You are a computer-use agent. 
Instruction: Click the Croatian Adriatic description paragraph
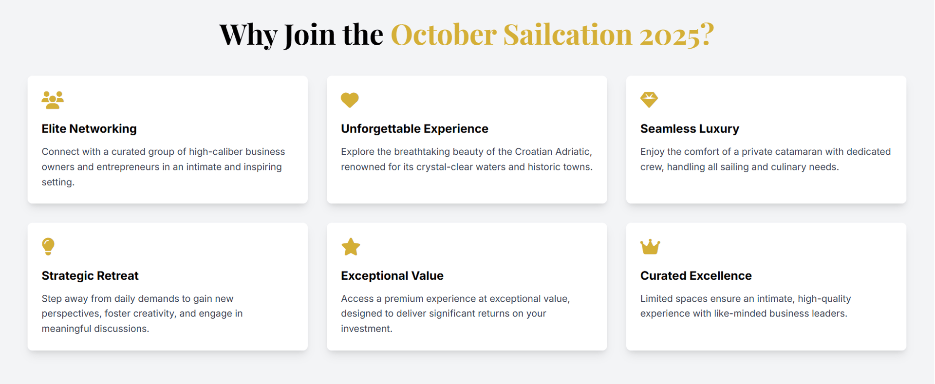pyautogui.click(x=467, y=159)
